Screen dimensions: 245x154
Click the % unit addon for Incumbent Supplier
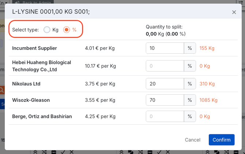pyautogui.click(x=190, y=48)
